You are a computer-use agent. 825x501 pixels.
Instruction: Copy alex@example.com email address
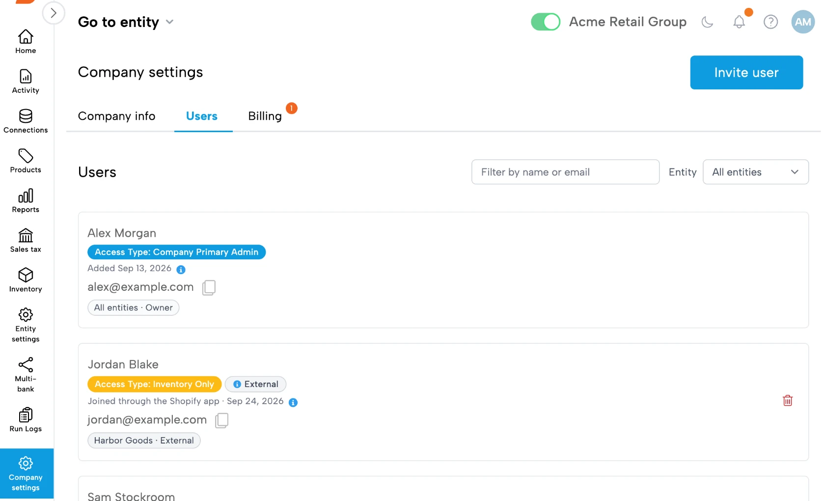point(209,287)
